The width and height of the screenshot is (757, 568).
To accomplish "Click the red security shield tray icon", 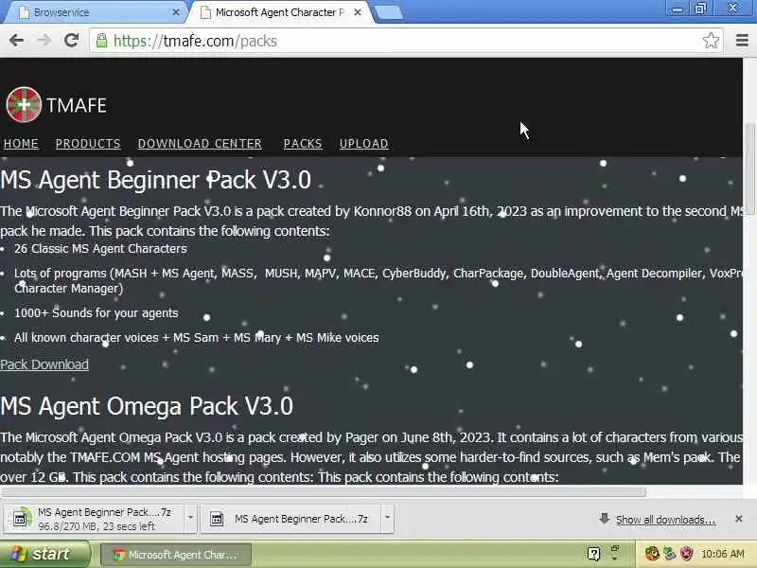I will 686,554.
